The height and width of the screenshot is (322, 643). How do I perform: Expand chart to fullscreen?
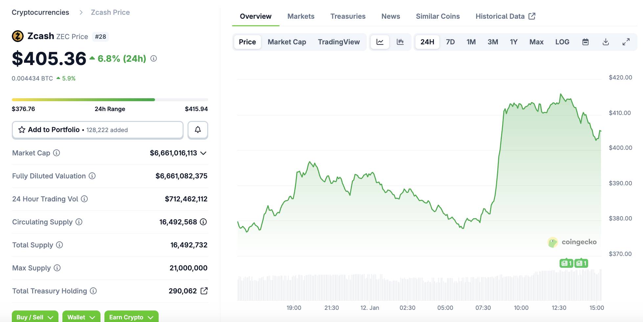[626, 42]
